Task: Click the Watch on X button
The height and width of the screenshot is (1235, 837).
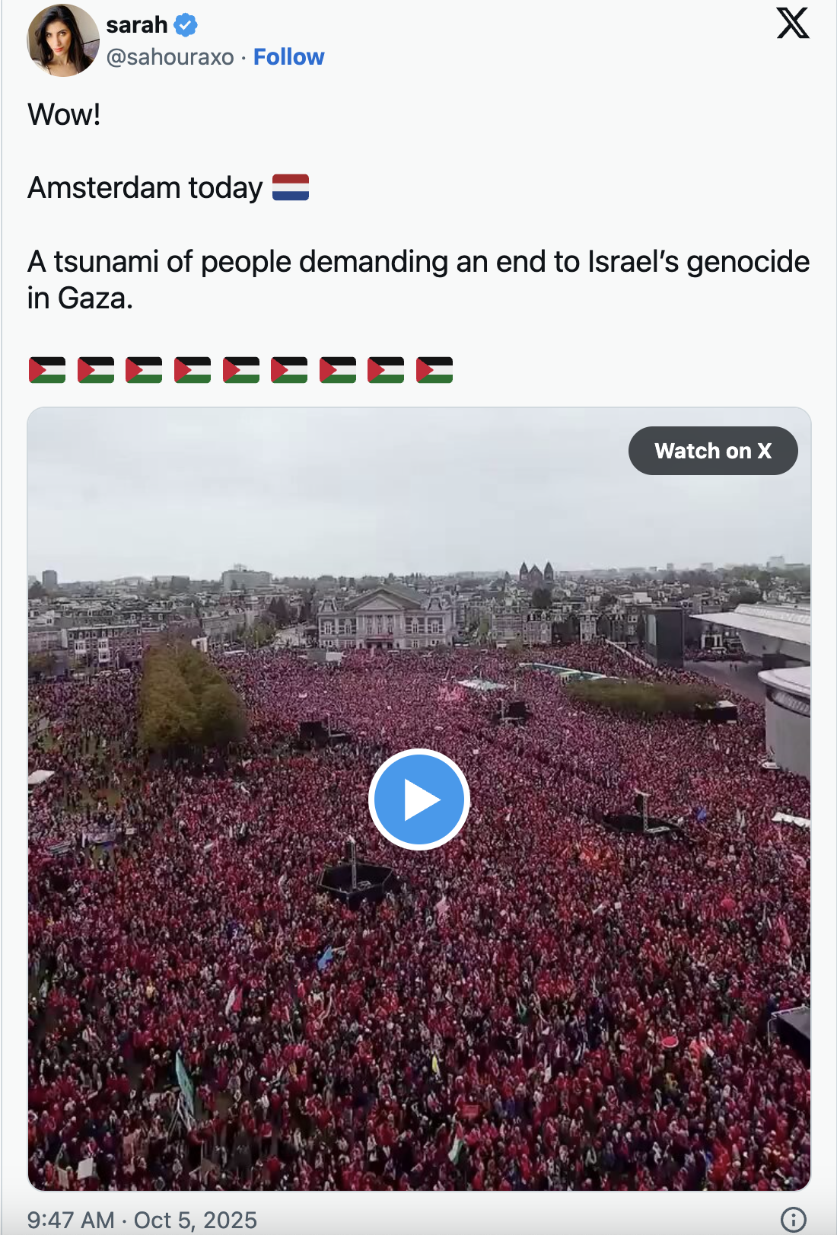Action: point(713,451)
